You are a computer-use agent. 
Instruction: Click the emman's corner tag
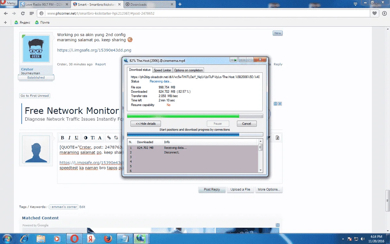tap(64, 207)
